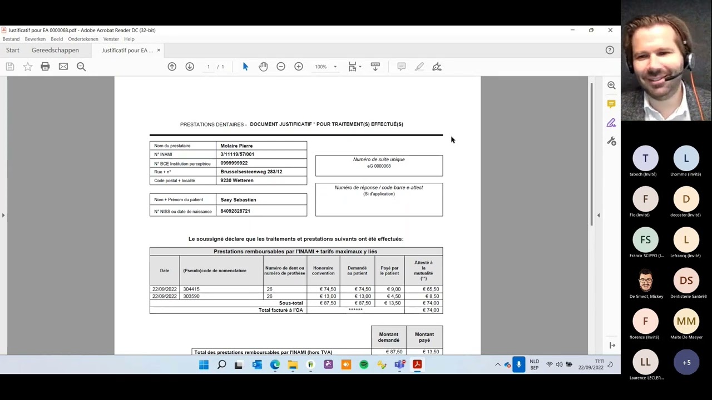Open the Windows Start button
Screen dimensions: 712x400
[204, 364]
